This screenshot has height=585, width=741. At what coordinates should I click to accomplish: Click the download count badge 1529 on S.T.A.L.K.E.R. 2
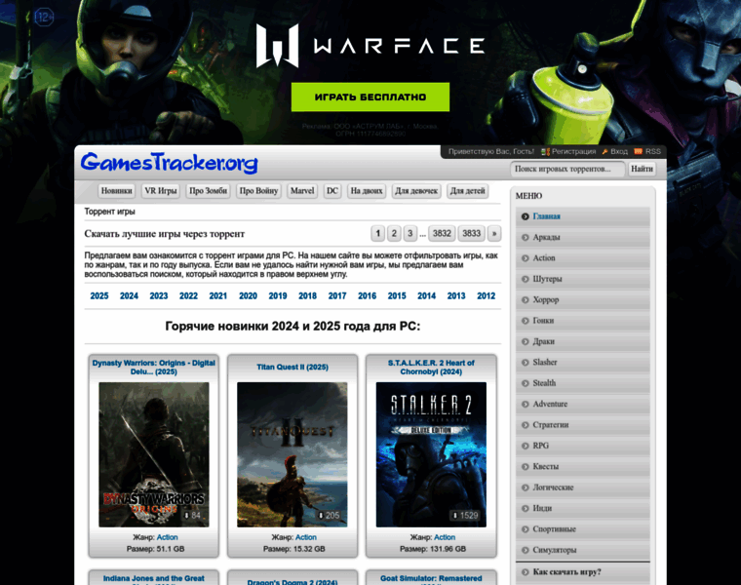465,515
